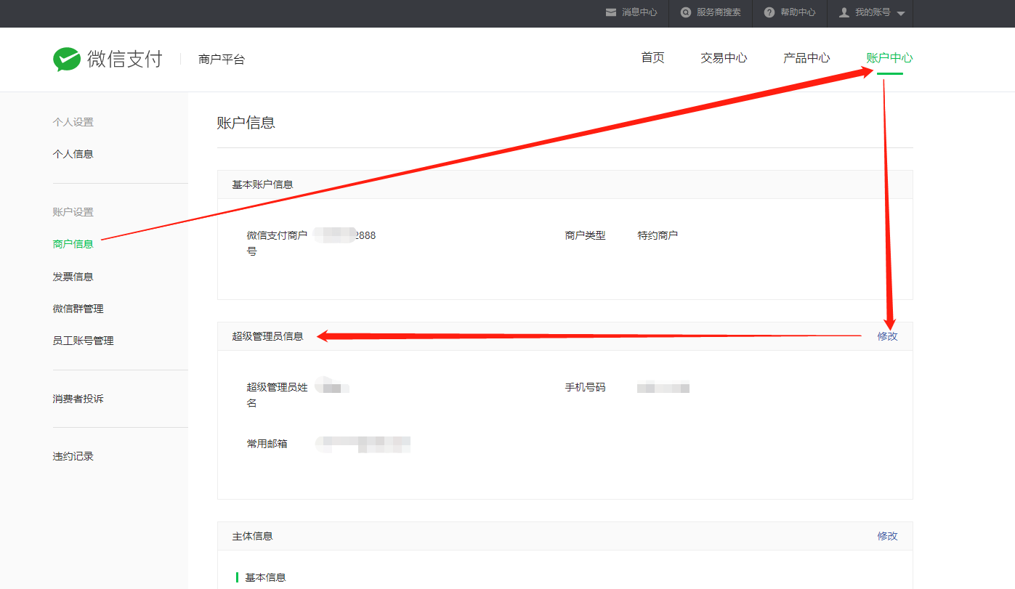
Task: Select 商户信息 in the sidebar
Action: pos(73,244)
